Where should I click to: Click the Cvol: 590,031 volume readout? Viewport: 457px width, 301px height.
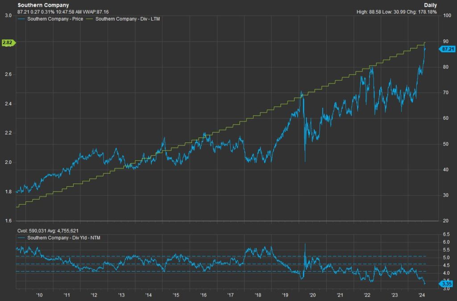pyautogui.click(x=32, y=231)
